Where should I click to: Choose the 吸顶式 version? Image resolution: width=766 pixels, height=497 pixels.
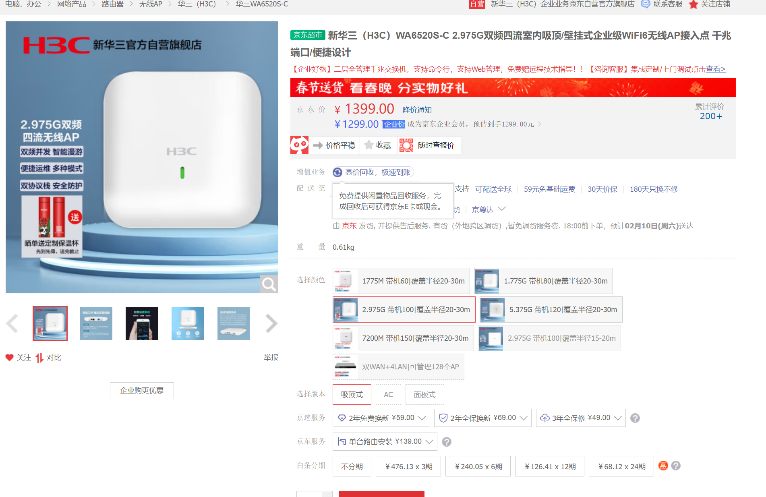pyautogui.click(x=352, y=394)
